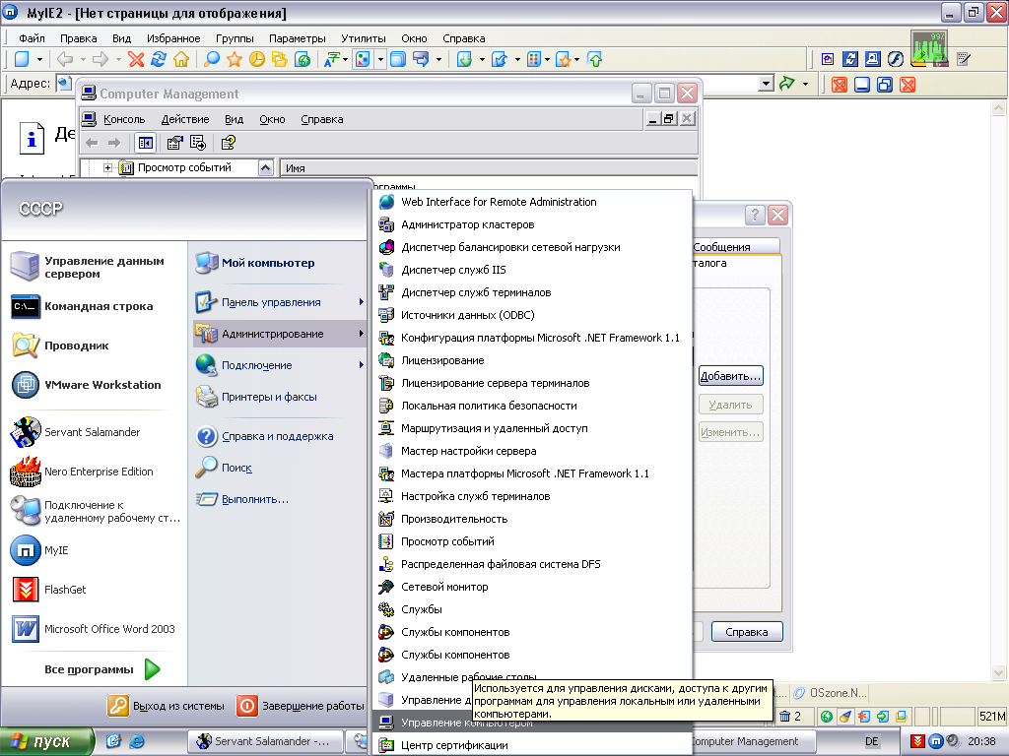Screen dimensions: 1009x756
Task: Click the red Stop icon in MyIE2 toolbar
Action: coord(136,60)
